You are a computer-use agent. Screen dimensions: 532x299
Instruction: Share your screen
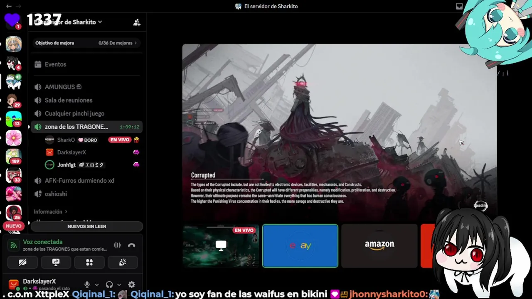point(56,262)
